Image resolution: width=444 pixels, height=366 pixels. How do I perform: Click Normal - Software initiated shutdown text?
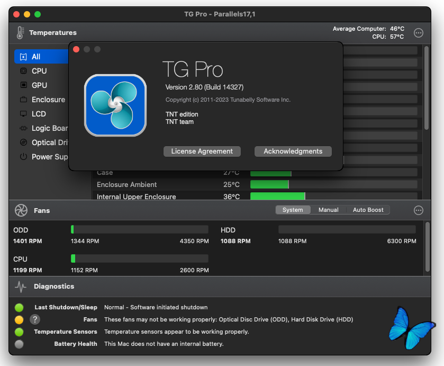156,307
